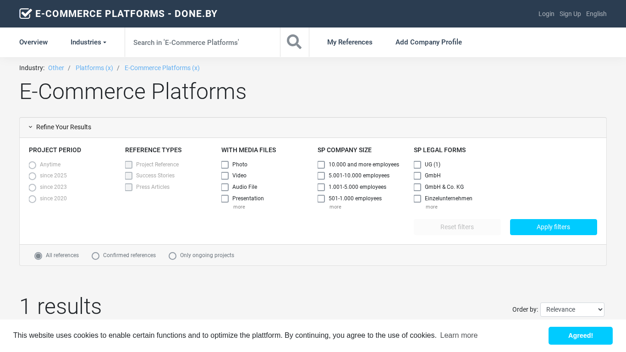
Task: Click the Agreed! cookie consent button
Action: click(580, 335)
